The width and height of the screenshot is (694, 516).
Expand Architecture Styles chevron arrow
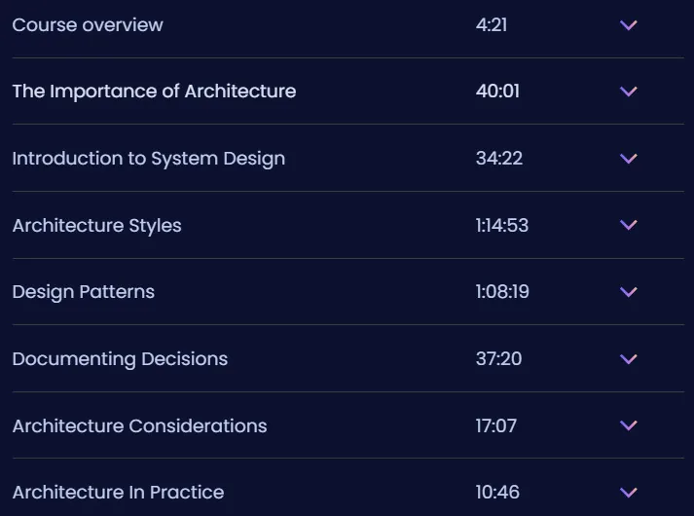(629, 225)
